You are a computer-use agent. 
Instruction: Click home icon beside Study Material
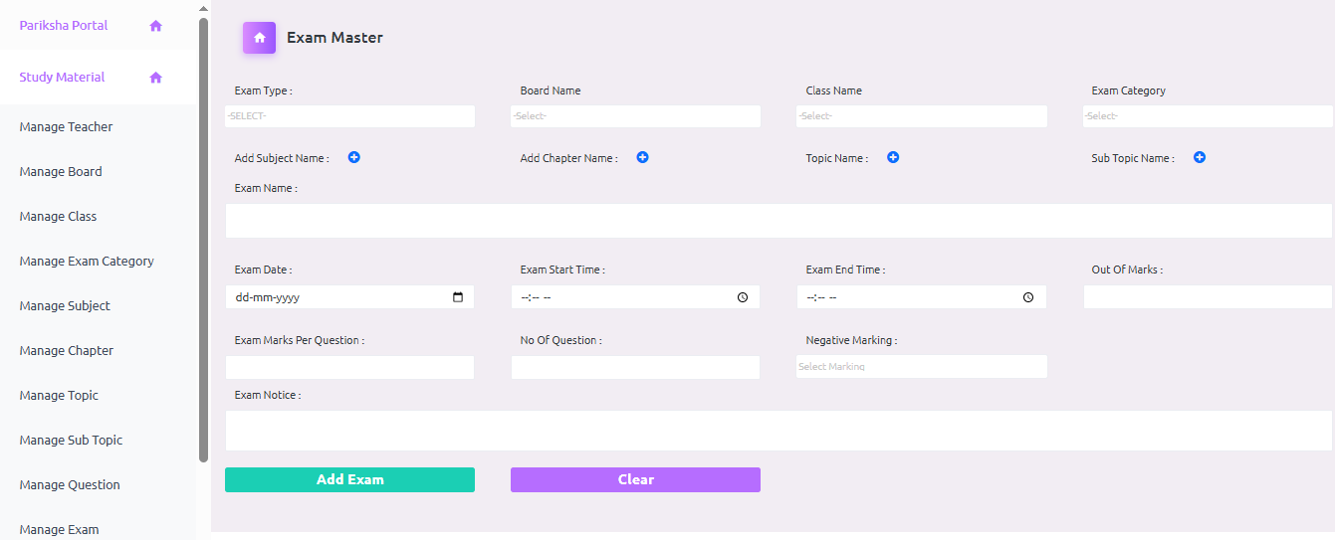(155, 78)
